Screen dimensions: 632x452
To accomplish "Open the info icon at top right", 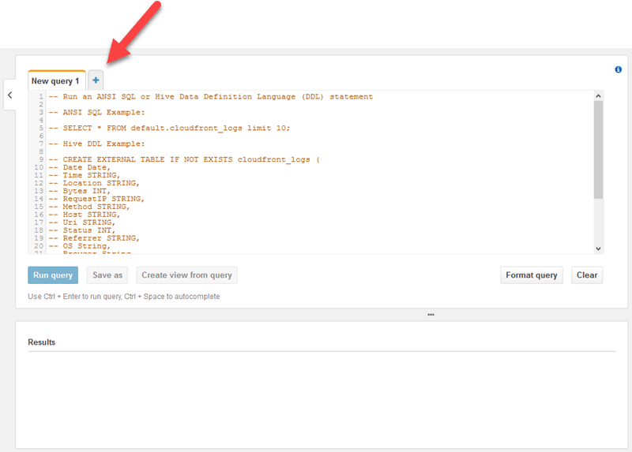I will tap(618, 69).
